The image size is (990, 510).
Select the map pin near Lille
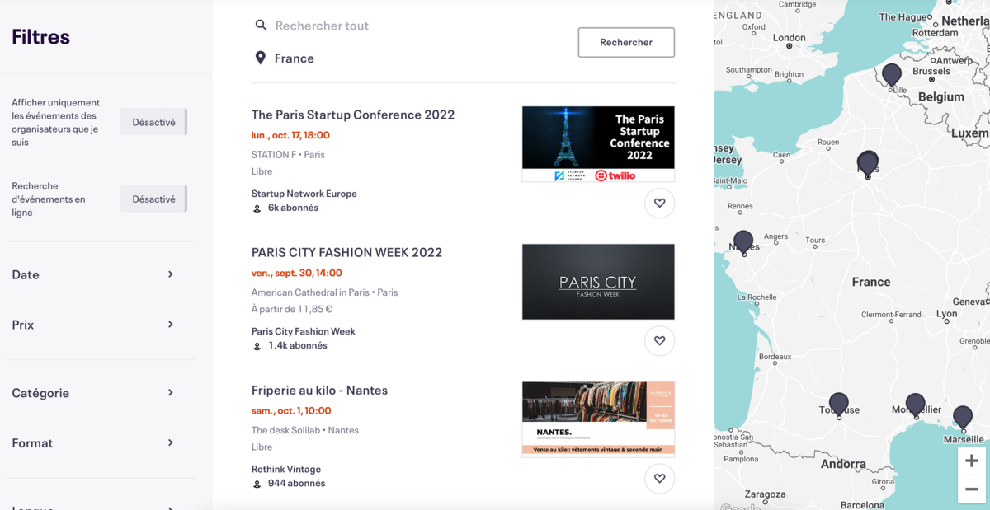(891, 74)
